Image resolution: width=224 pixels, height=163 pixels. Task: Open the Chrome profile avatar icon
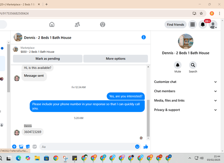(212, 13)
